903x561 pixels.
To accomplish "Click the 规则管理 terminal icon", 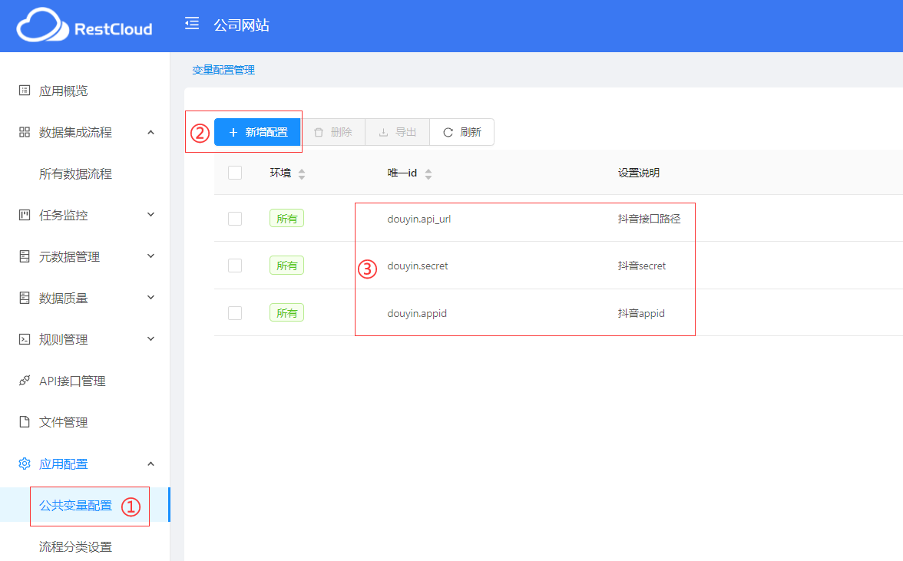I will pyautogui.click(x=25, y=339).
